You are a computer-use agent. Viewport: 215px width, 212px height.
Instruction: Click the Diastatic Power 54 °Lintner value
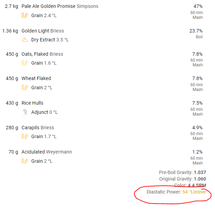194,192
